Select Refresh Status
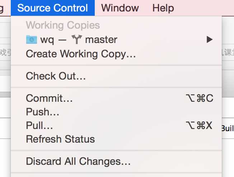 [x=116, y=139]
